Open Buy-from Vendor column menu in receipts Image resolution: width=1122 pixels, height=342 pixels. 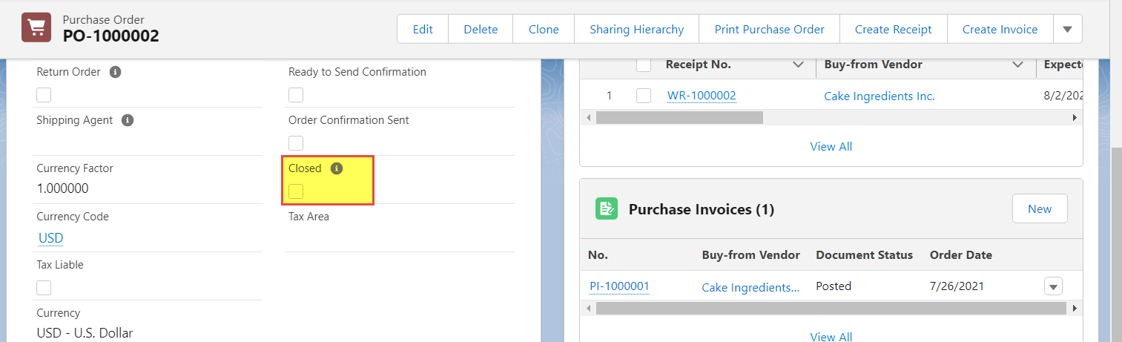click(x=1018, y=65)
